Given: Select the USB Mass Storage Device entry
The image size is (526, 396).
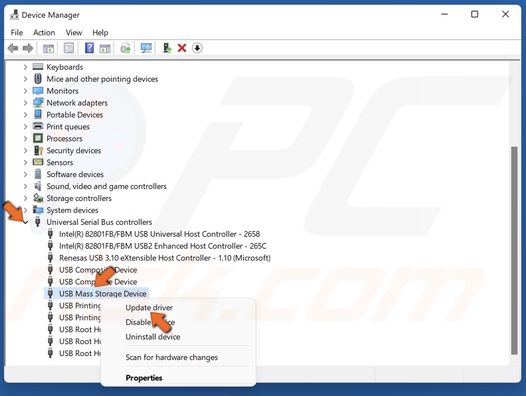Looking at the screenshot, I should pyautogui.click(x=103, y=294).
